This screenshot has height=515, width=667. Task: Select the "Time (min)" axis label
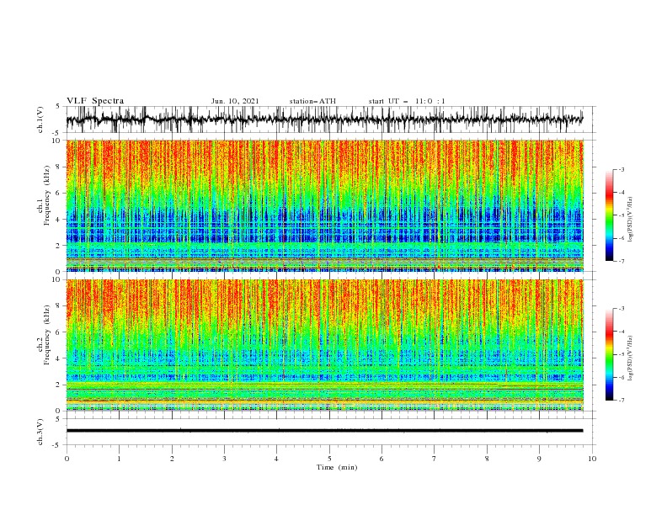(337, 467)
